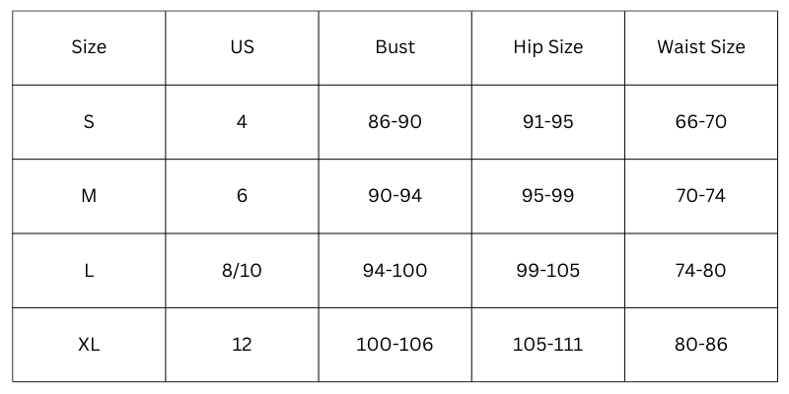Click the US column header
This screenshot has height=394, width=789.
[x=242, y=47]
